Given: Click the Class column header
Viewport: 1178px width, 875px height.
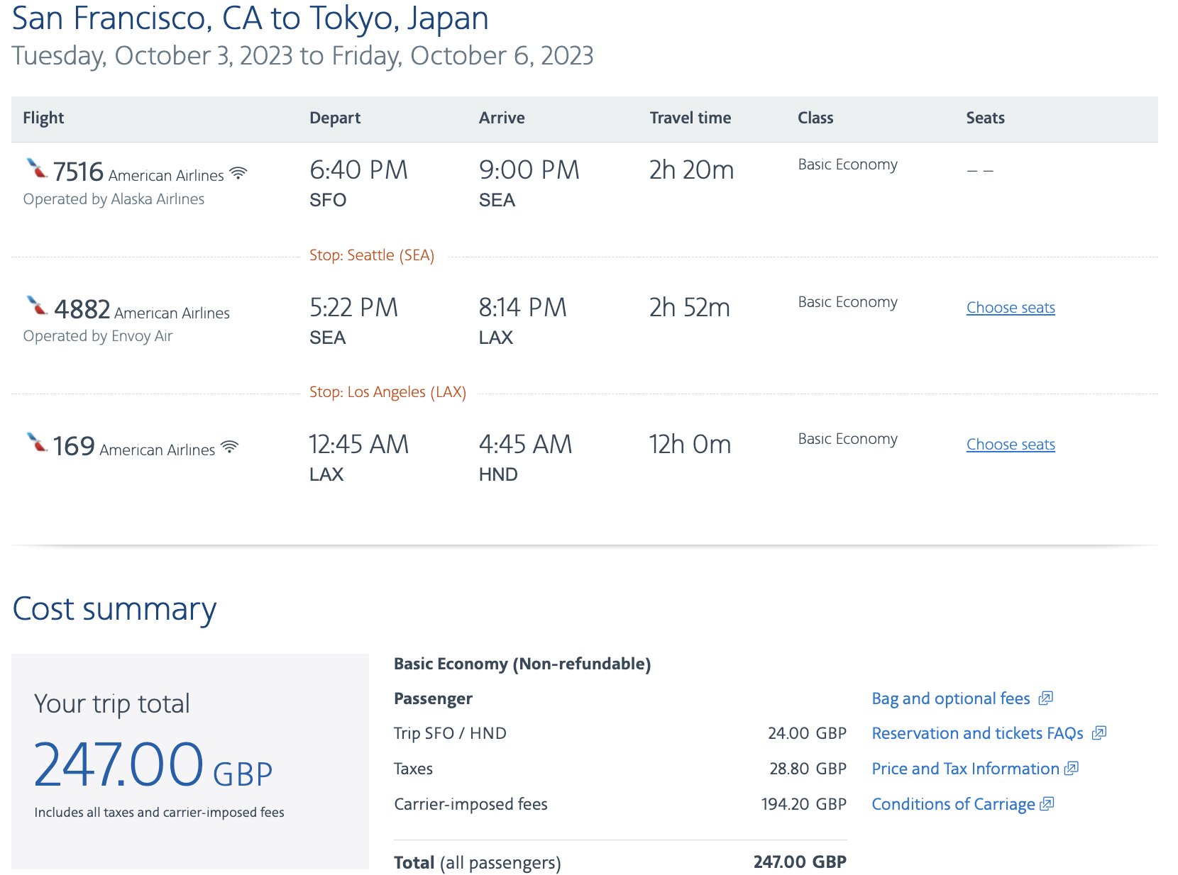Looking at the screenshot, I should [x=815, y=118].
